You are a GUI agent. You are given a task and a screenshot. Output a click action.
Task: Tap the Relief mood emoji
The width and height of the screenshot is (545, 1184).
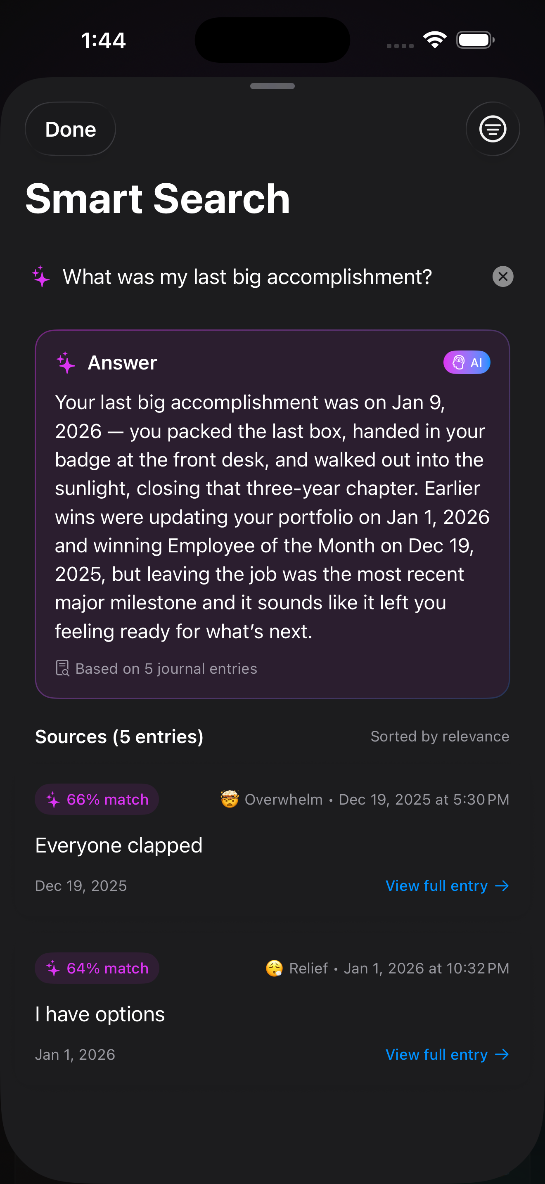274,968
